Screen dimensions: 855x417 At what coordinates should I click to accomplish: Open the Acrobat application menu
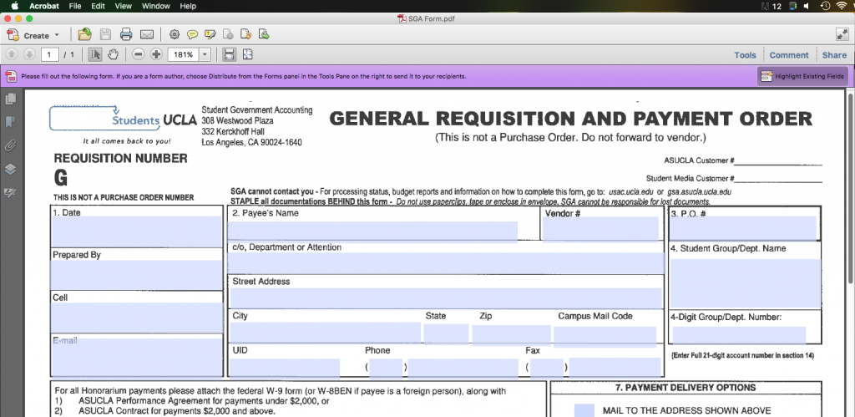[x=43, y=6]
